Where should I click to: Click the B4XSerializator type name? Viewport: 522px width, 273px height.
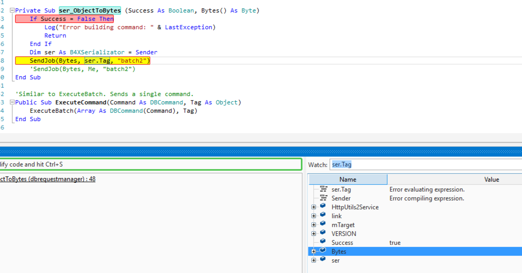97,52
